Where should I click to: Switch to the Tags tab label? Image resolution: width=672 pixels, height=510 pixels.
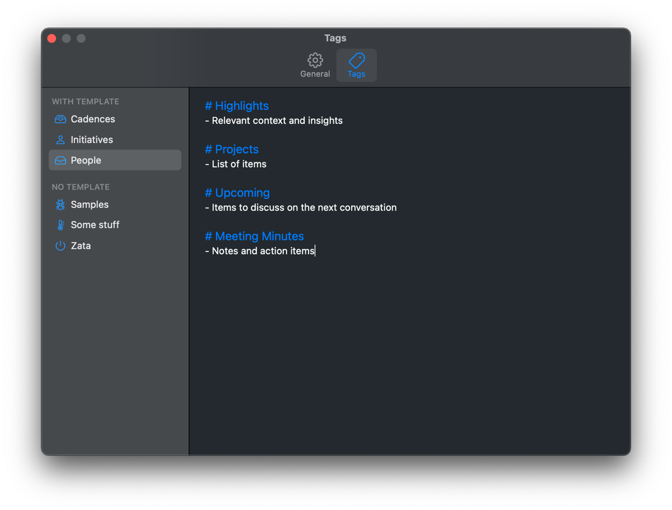[x=357, y=74]
